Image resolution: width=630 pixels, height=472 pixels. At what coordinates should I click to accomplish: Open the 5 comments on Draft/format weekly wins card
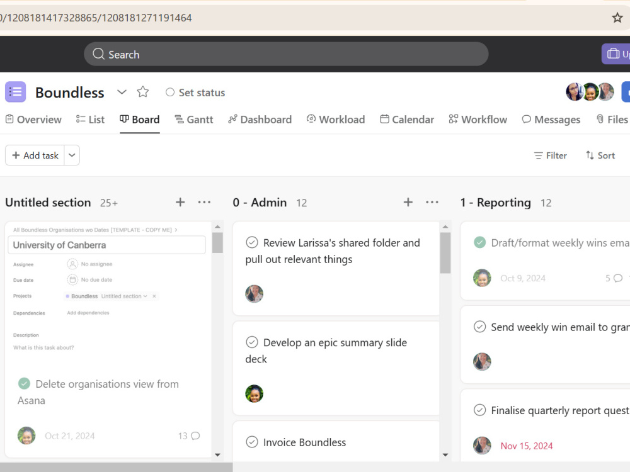(614, 278)
